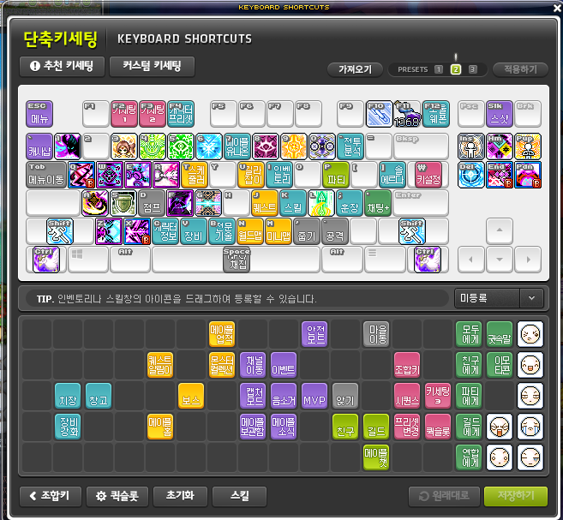The width and height of the screenshot is (563, 520).
Task: Click the 가져오기 button
Action: [355, 69]
